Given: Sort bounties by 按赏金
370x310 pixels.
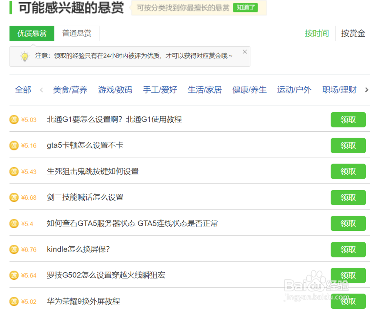Looking at the screenshot, I should [x=353, y=33].
